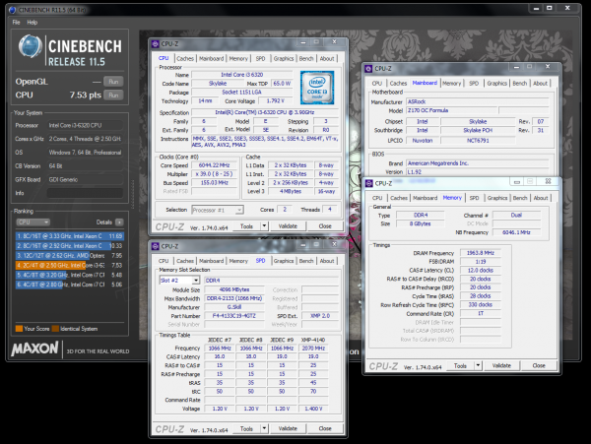Click the Core Speed value 6044.22 MHz

tap(214, 165)
